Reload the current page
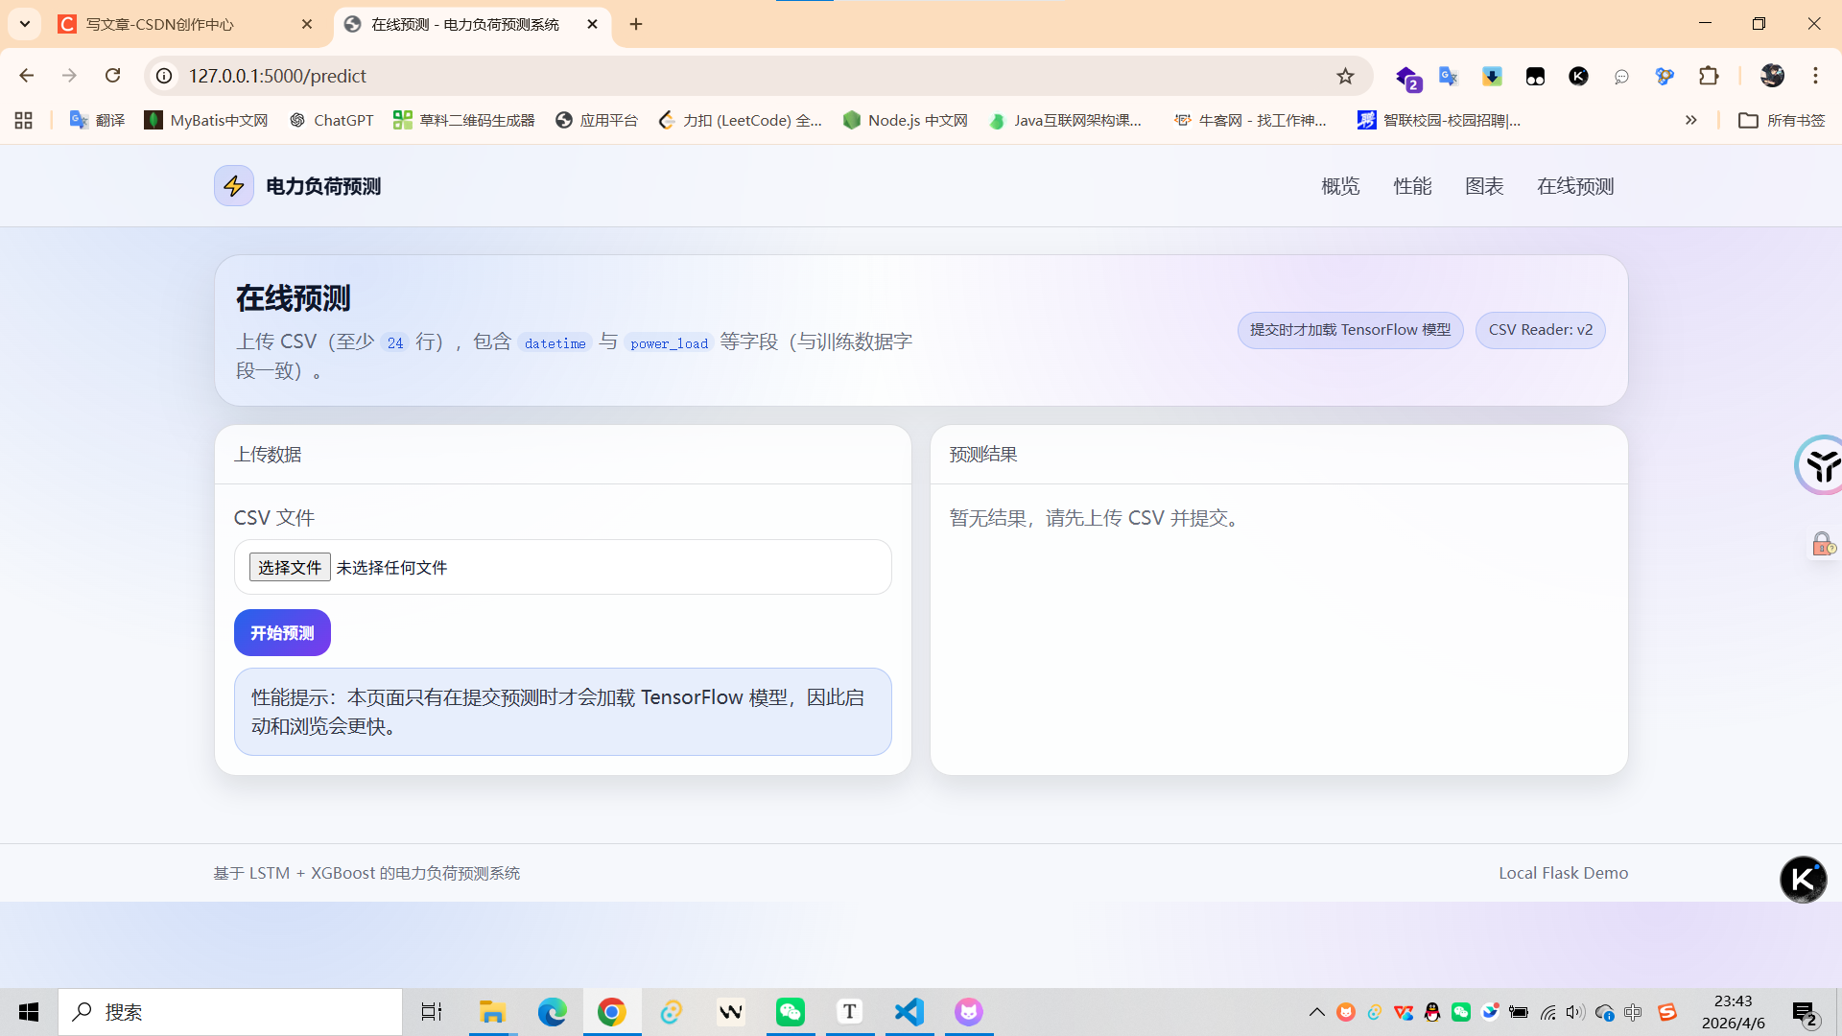Viewport: 1842px width, 1036px height. [x=113, y=76]
